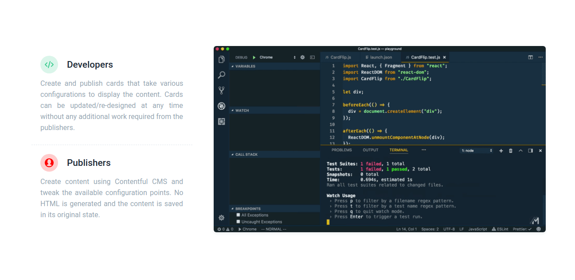
Task: Click JavaScript language mode in status bar
Action: click(x=477, y=229)
